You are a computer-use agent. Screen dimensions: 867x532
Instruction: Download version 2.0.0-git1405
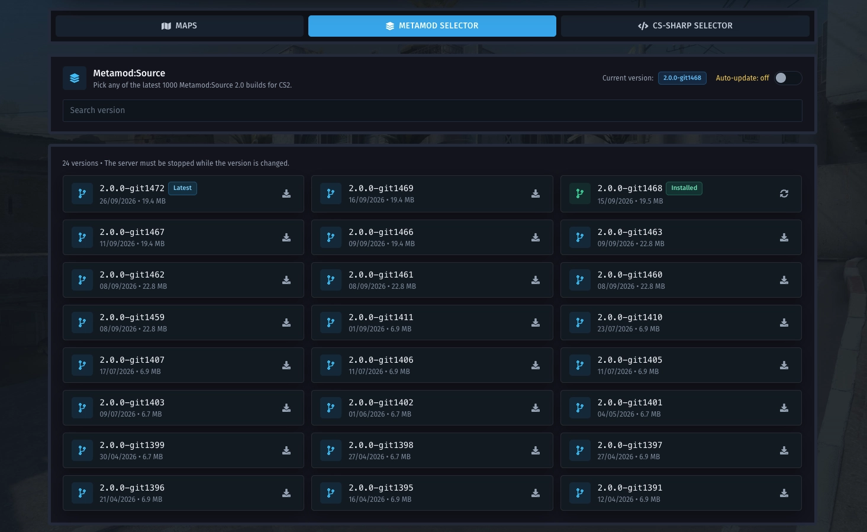[x=784, y=365]
